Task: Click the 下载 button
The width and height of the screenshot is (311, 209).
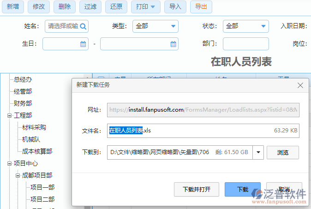Action: 243,189
